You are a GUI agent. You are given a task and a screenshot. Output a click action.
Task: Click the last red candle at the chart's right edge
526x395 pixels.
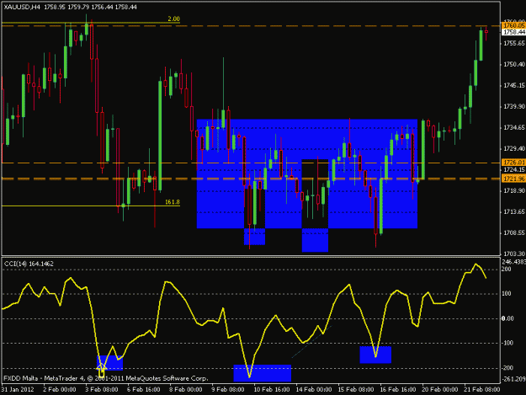tap(486, 33)
